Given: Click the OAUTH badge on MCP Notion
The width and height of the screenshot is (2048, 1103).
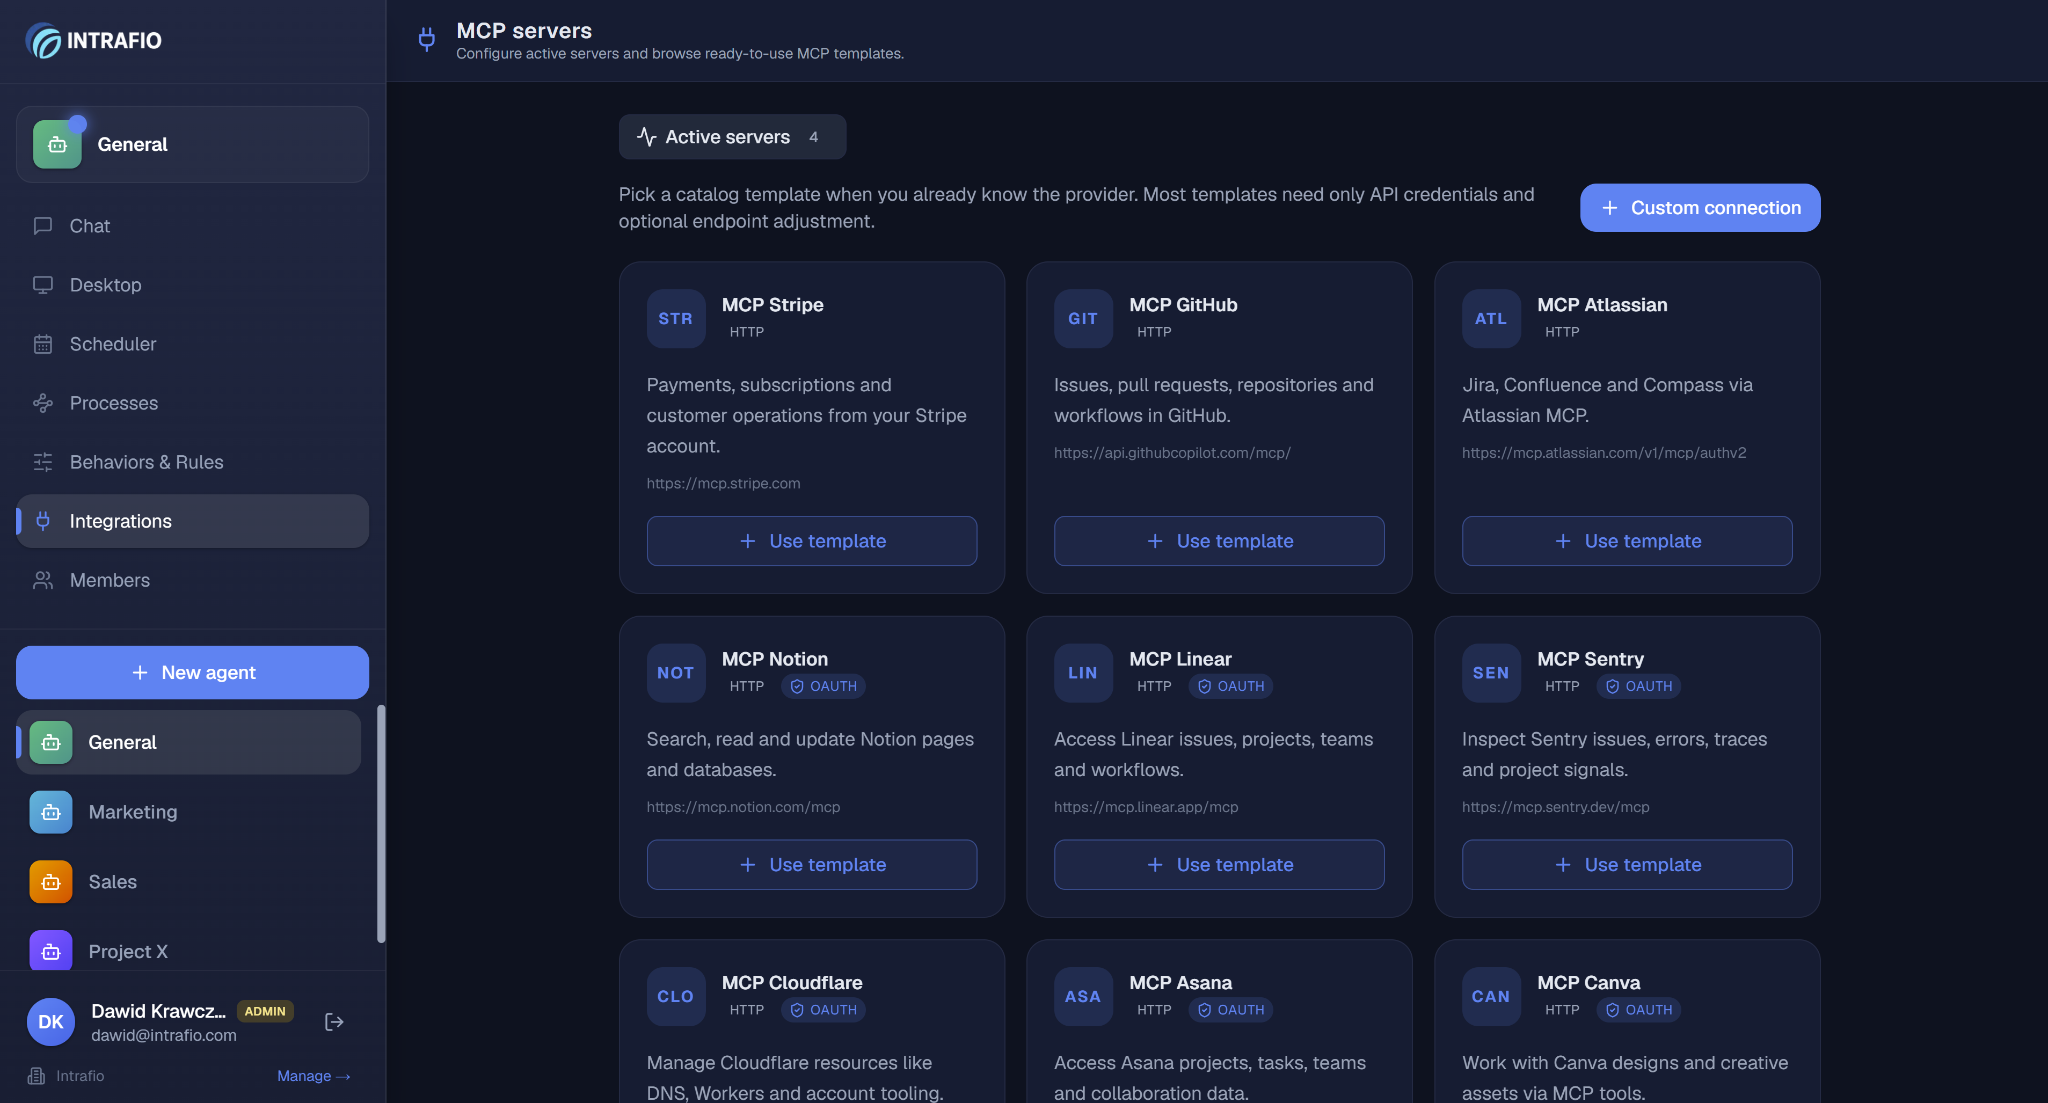Looking at the screenshot, I should 823,686.
